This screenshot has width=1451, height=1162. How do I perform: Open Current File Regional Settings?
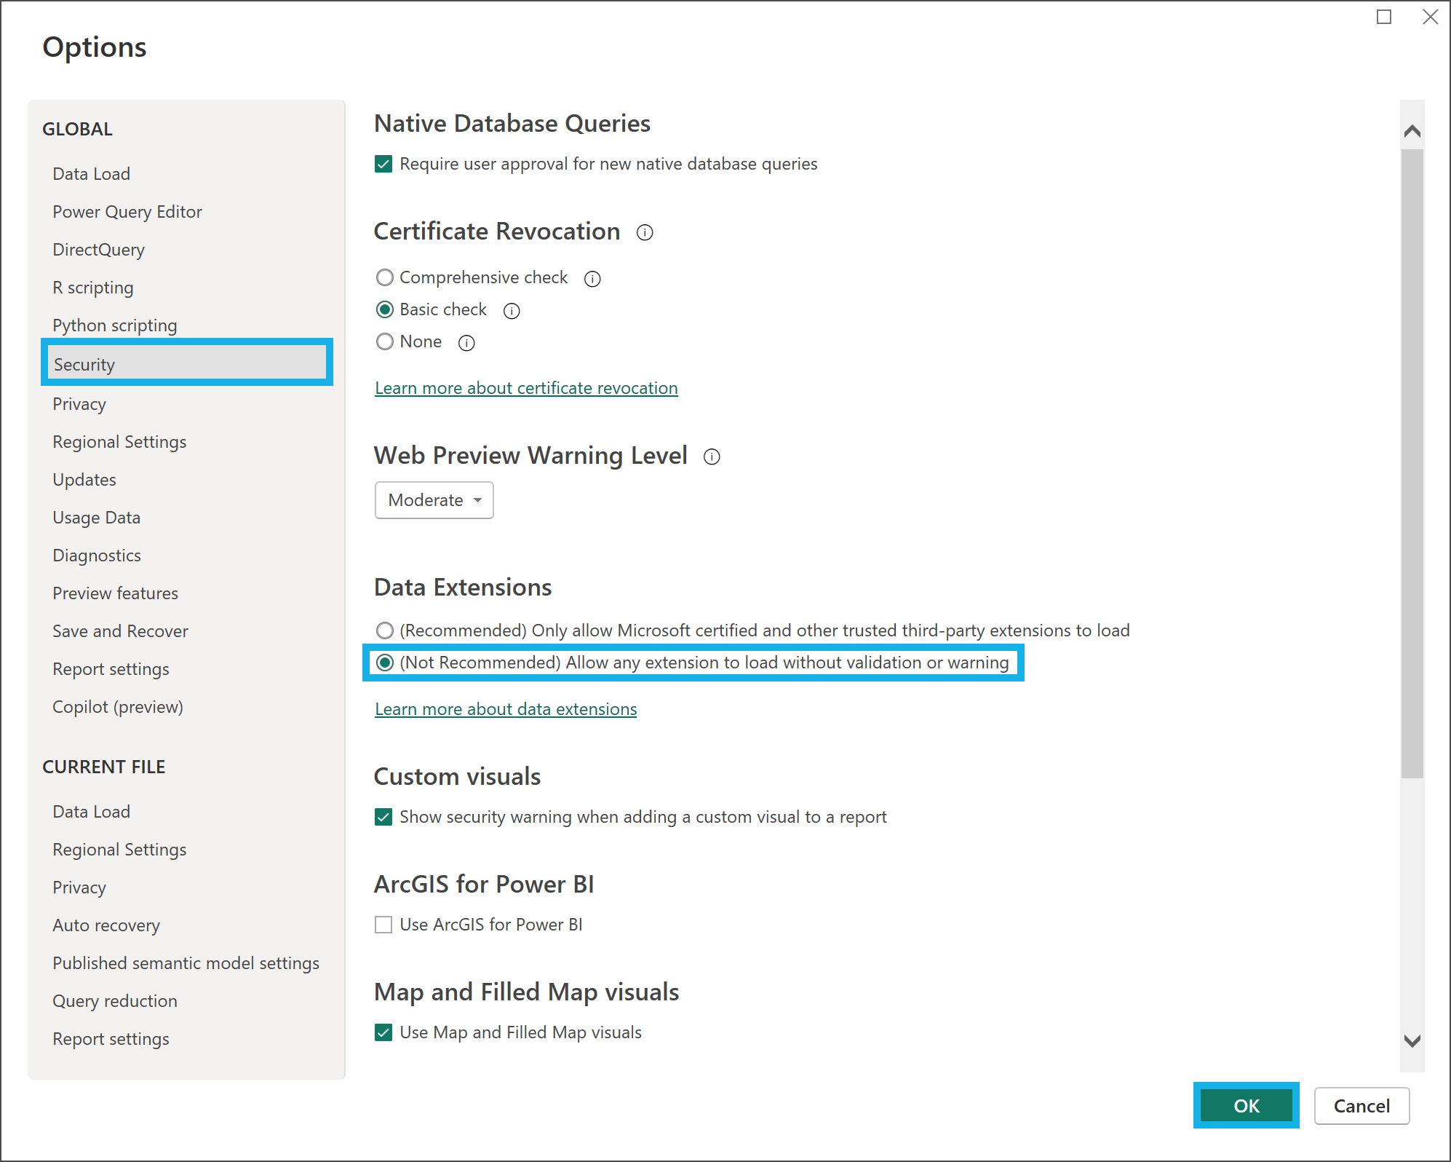119,850
